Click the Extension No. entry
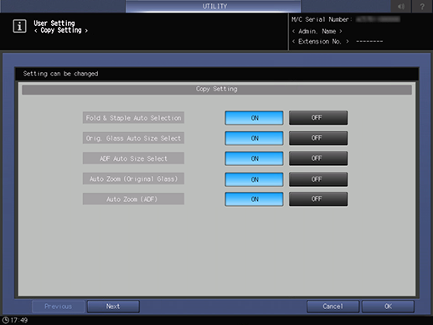Screen dimensions: 433x325 coord(338,41)
